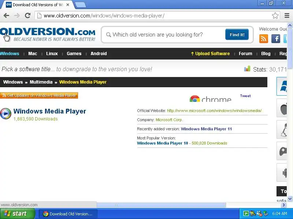293x219 pixels.
Task: Click the horizontal scrollbar right arrow
Action: click(283, 205)
